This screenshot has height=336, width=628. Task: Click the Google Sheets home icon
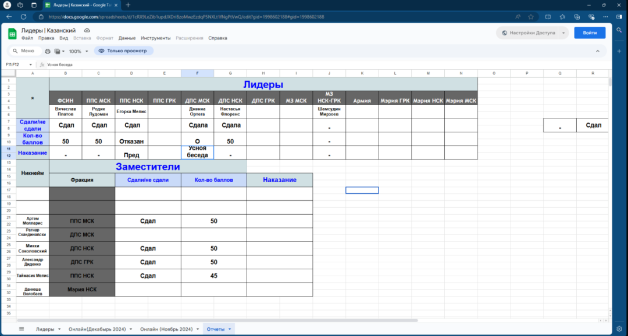12,34
